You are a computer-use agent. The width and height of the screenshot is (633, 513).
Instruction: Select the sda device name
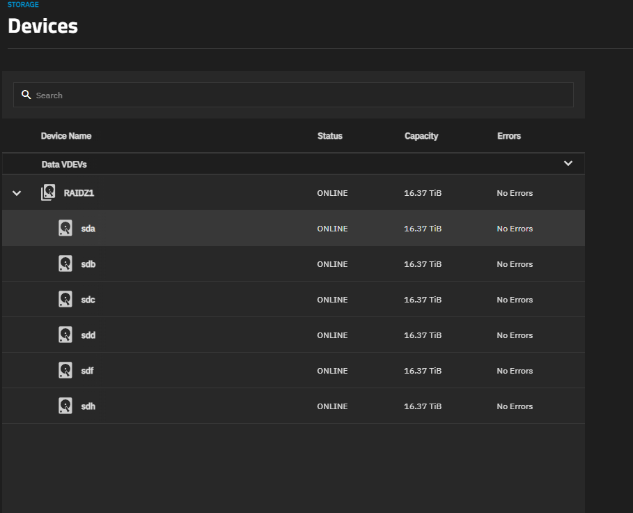[88, 229]
